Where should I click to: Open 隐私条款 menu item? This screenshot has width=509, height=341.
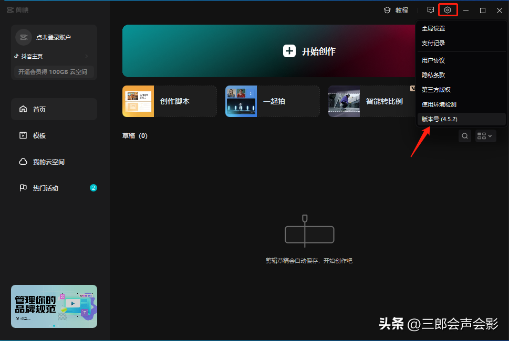[433, 76]
